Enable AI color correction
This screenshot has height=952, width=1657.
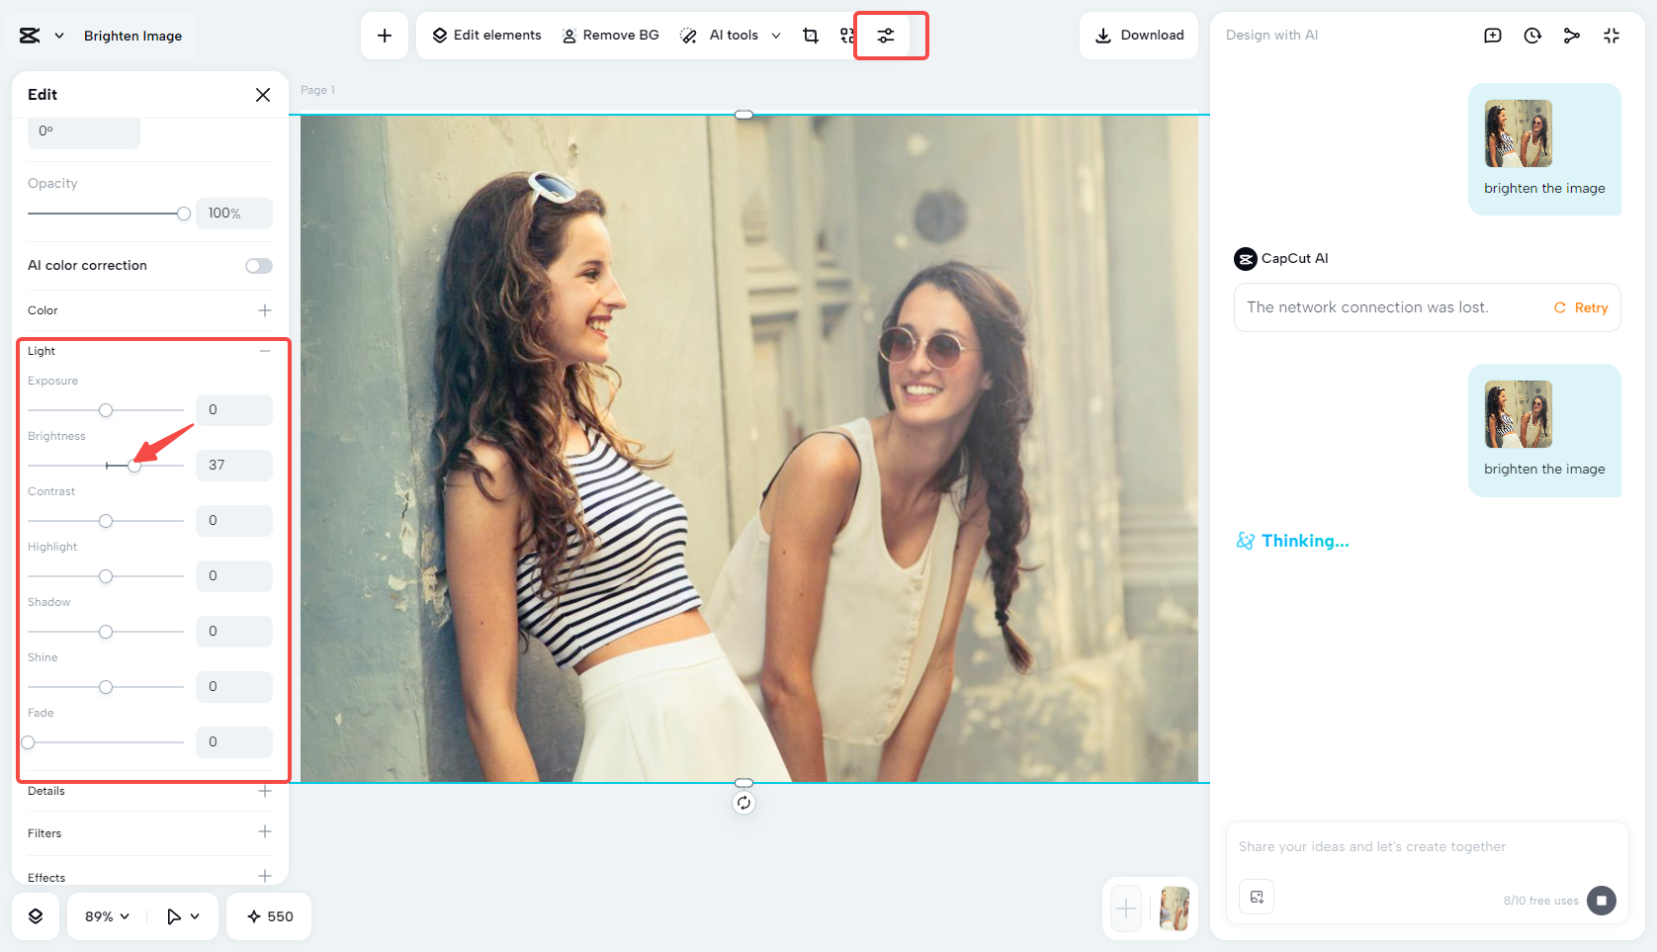[x=258, y=265]
